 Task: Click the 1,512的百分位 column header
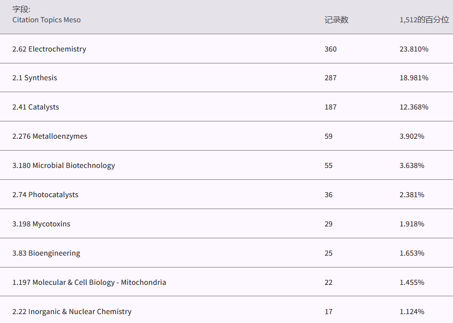coord(424,20)
